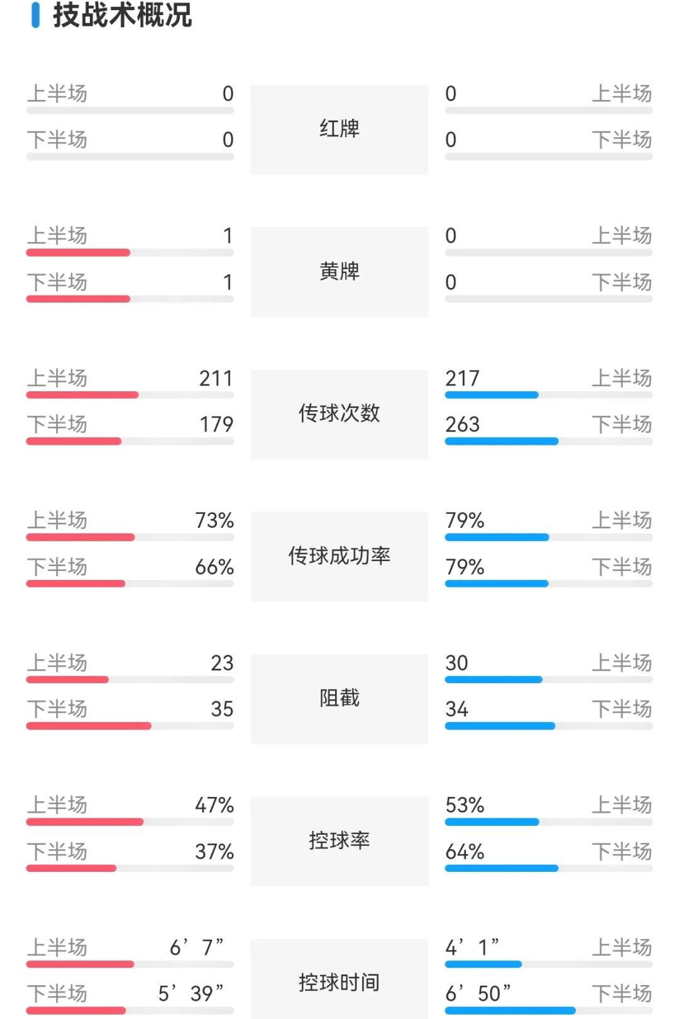
Task: Click the blue bar under 263 passes
Action: 501,442
